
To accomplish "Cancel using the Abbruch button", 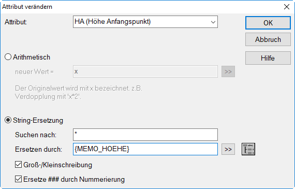I will (x=268, y=39).
